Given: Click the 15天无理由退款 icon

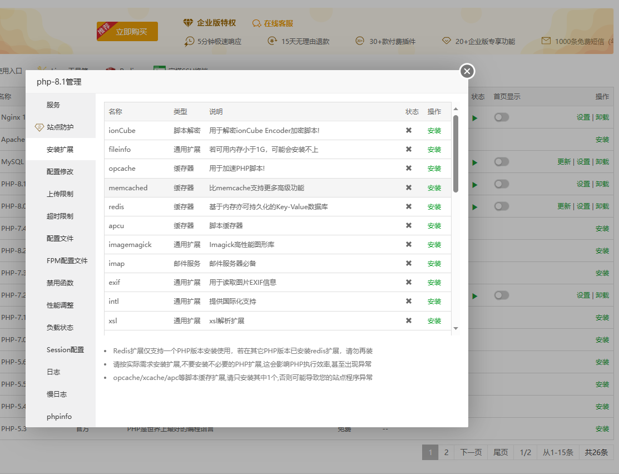Looking at the screenshot, I should [x=273, y=41].
